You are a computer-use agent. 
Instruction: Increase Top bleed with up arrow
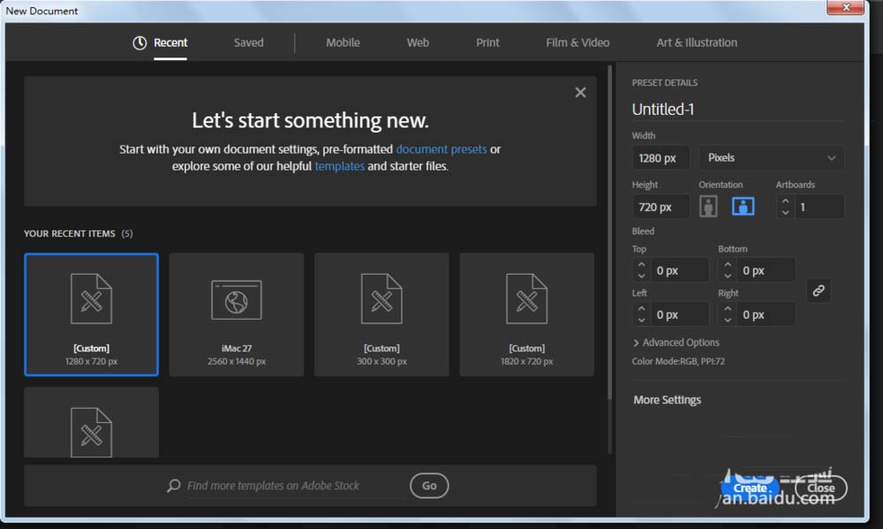(641, 265)
